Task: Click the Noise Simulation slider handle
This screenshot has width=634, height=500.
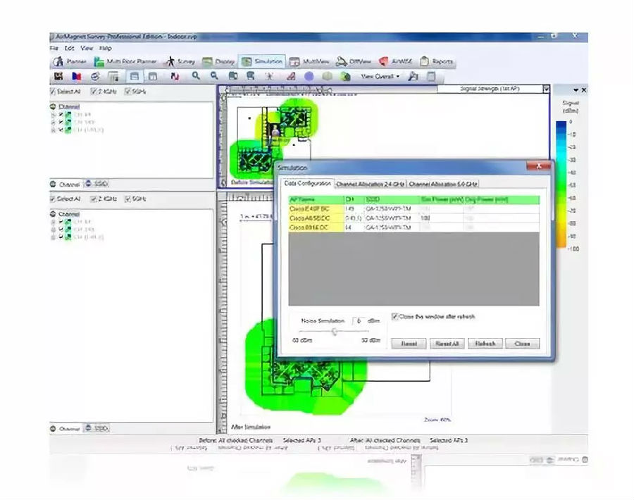Action: (334, 332)
